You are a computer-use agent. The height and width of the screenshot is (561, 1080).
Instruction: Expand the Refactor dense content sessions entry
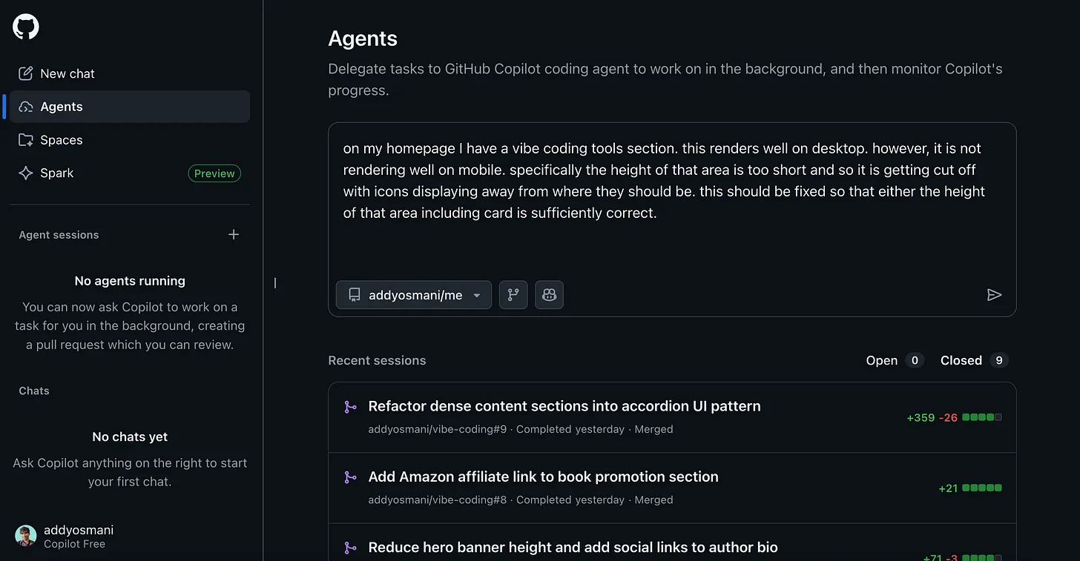click(x=564, y=406)
